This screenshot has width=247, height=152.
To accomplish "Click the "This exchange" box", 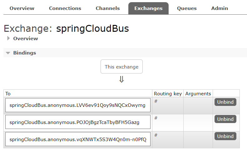I will (x=121, y=67).
